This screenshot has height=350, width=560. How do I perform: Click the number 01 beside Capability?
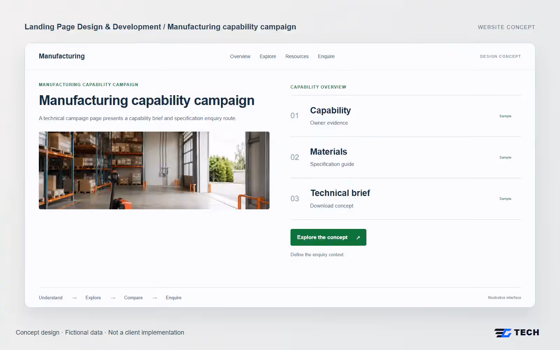(295, 116)
